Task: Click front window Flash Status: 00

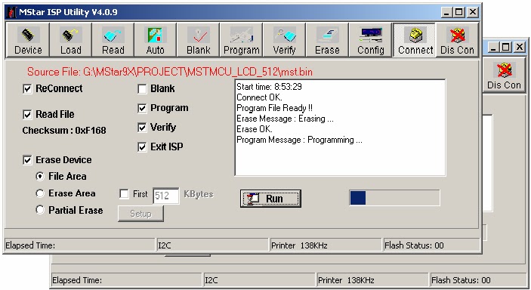Action: point(432,245)
